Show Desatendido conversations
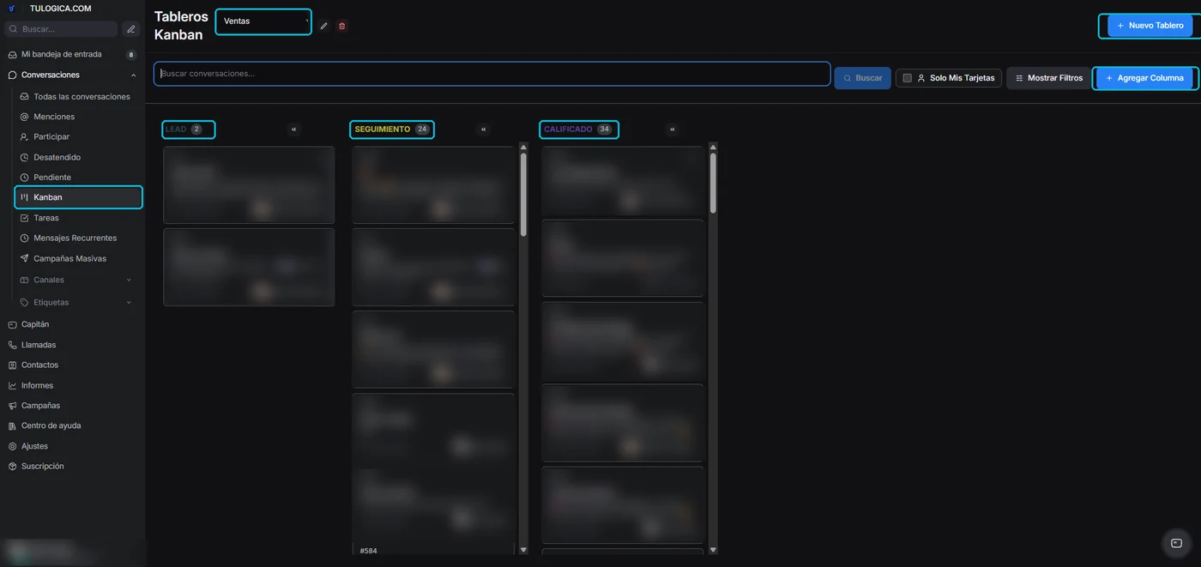1201x567 pixels. point(57,158)
